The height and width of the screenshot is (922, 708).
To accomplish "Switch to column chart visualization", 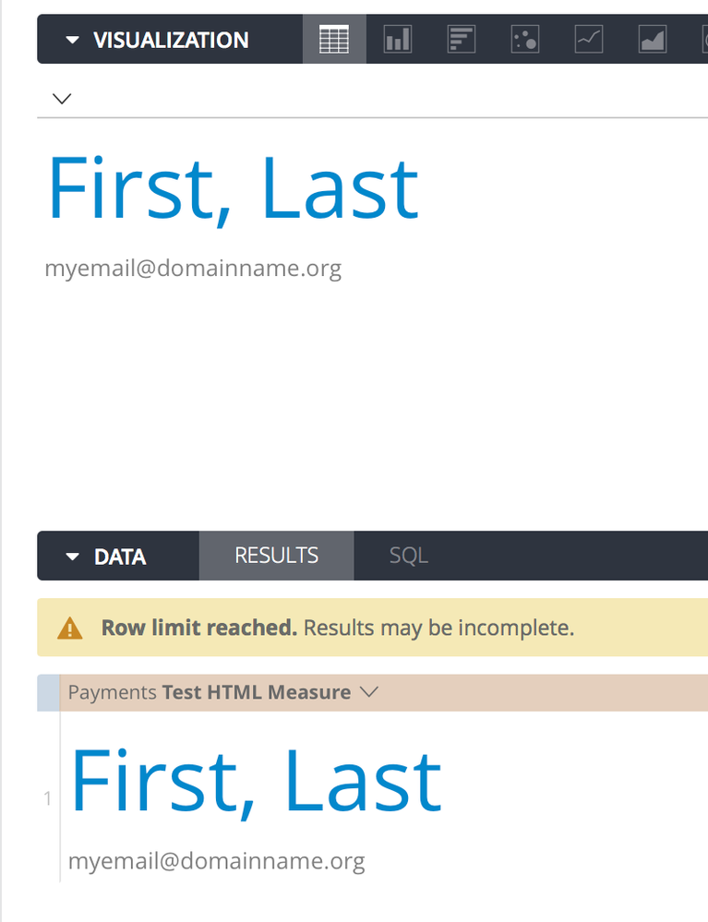I will pyautogui.click(x=398, y=40).
